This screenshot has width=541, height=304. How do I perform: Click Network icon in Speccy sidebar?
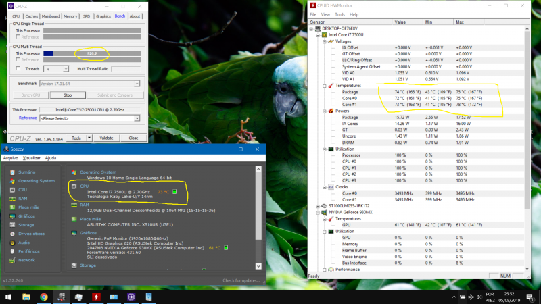point(12,260)
